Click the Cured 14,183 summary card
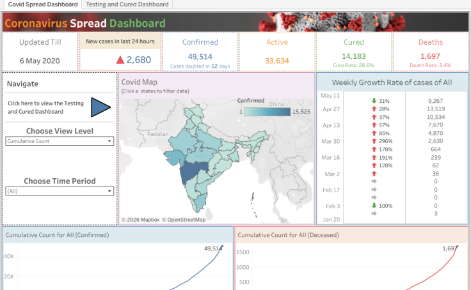This screenshot has height=290, width=471. click(353, 51)
